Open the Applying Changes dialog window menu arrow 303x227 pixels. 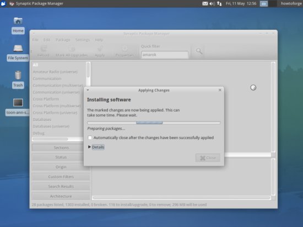click(x=88, y=90)
